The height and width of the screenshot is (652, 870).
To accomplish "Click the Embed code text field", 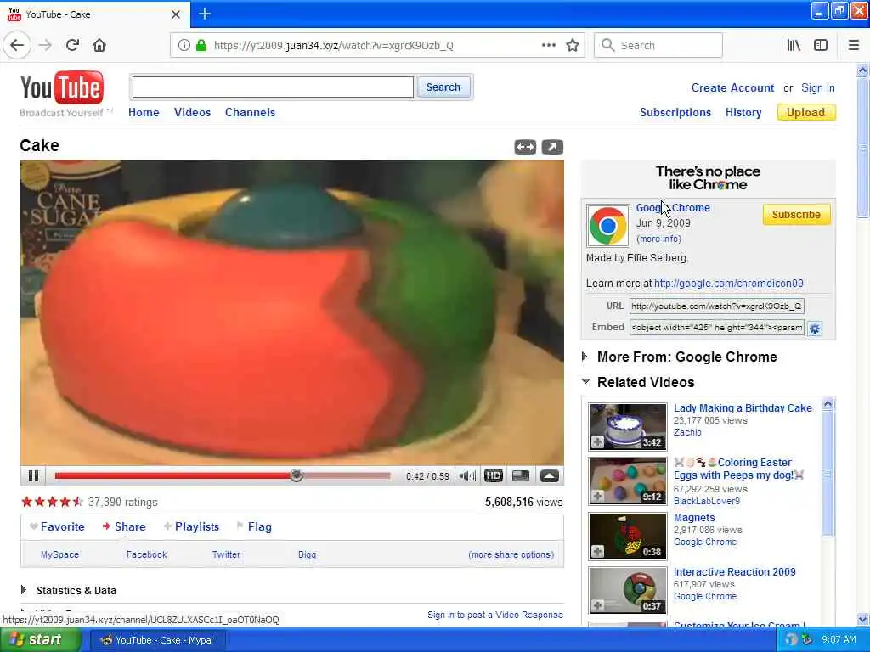I will [716, 327].
